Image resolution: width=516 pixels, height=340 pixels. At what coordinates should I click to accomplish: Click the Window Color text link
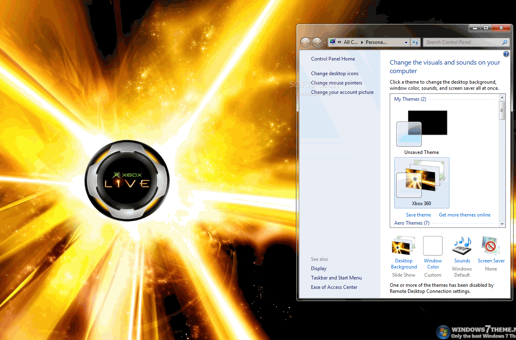click(433, 264)
